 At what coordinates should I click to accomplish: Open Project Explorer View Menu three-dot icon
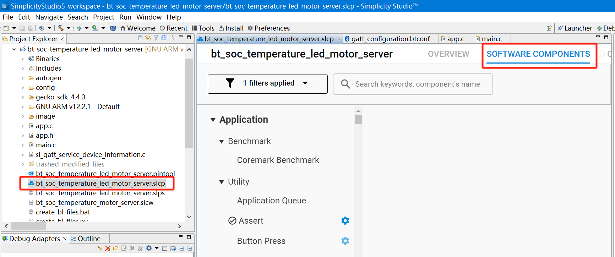(173, 38)
